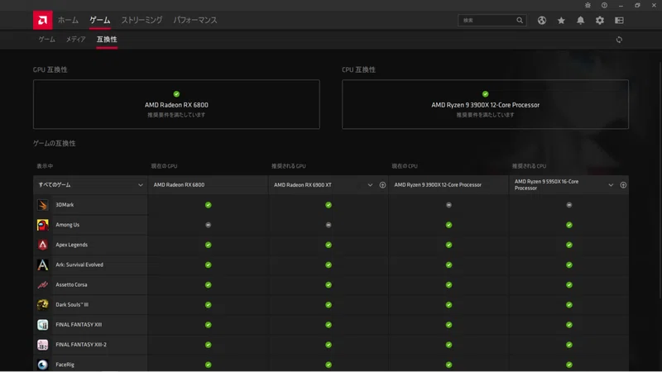Viewport: 662px width, 372px height.
Task: Click the AMD logo icon
Action: coord(43,20)
